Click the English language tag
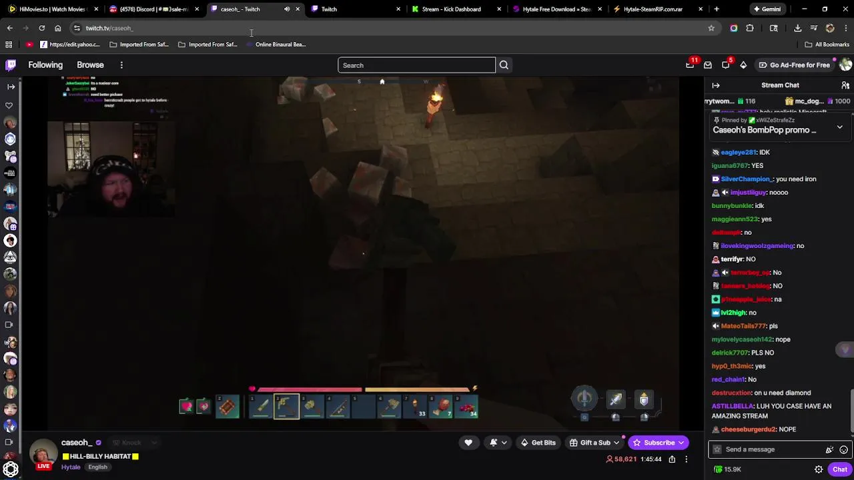 click(x=97, y=467)
